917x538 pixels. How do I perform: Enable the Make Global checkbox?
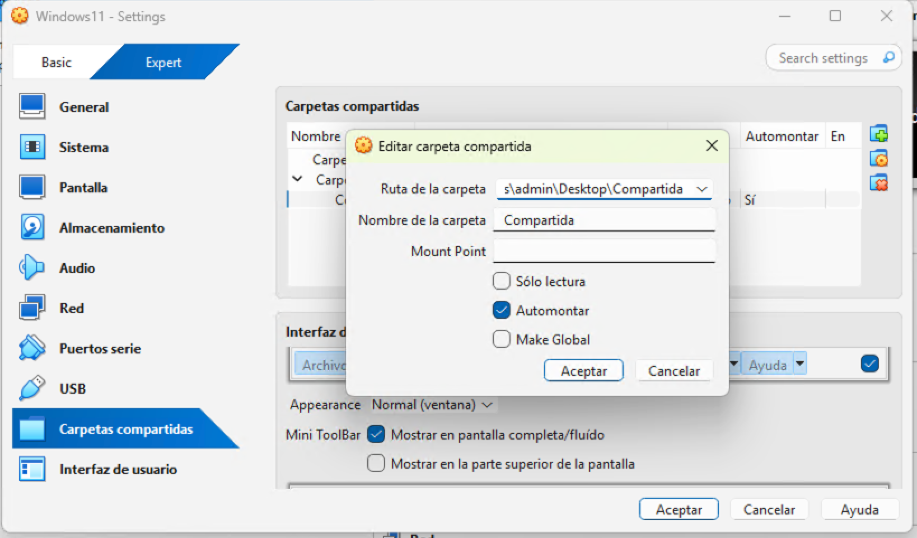(501, 339)
